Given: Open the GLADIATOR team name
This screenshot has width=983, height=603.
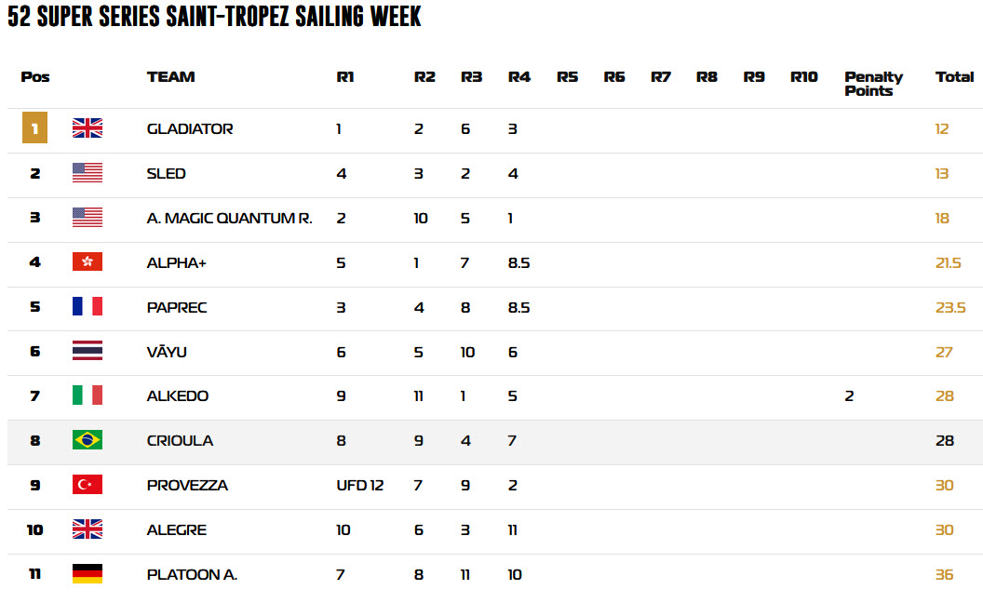Looking at the screenshot, I should click(x=190, y=128).
